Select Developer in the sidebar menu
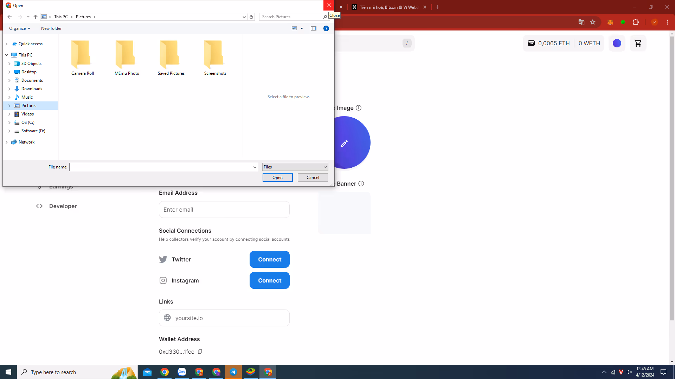The width and height of the screenshot is (675, 379). point(63,206)
